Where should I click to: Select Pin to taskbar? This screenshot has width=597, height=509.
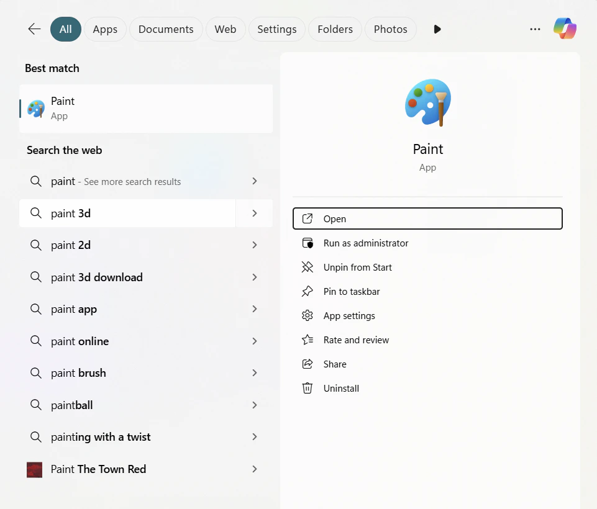[x=427, y=291]
